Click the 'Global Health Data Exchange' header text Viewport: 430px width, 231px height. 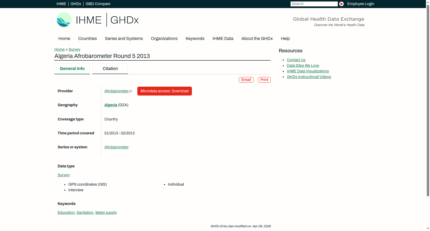[328, 19]
